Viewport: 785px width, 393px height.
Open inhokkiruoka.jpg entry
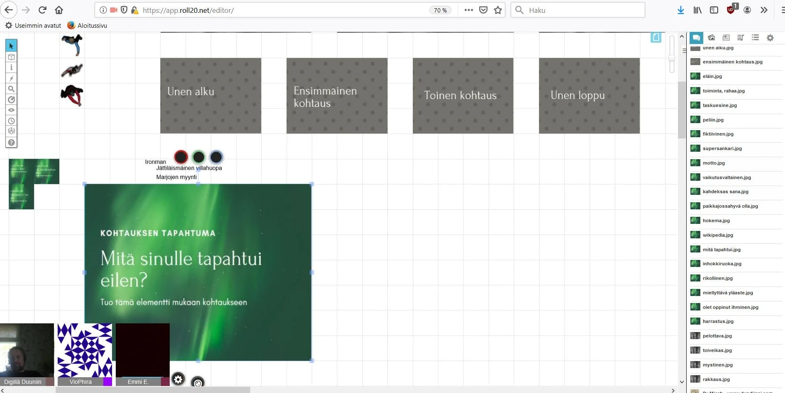pyautogui.click(x=736, y=264)
